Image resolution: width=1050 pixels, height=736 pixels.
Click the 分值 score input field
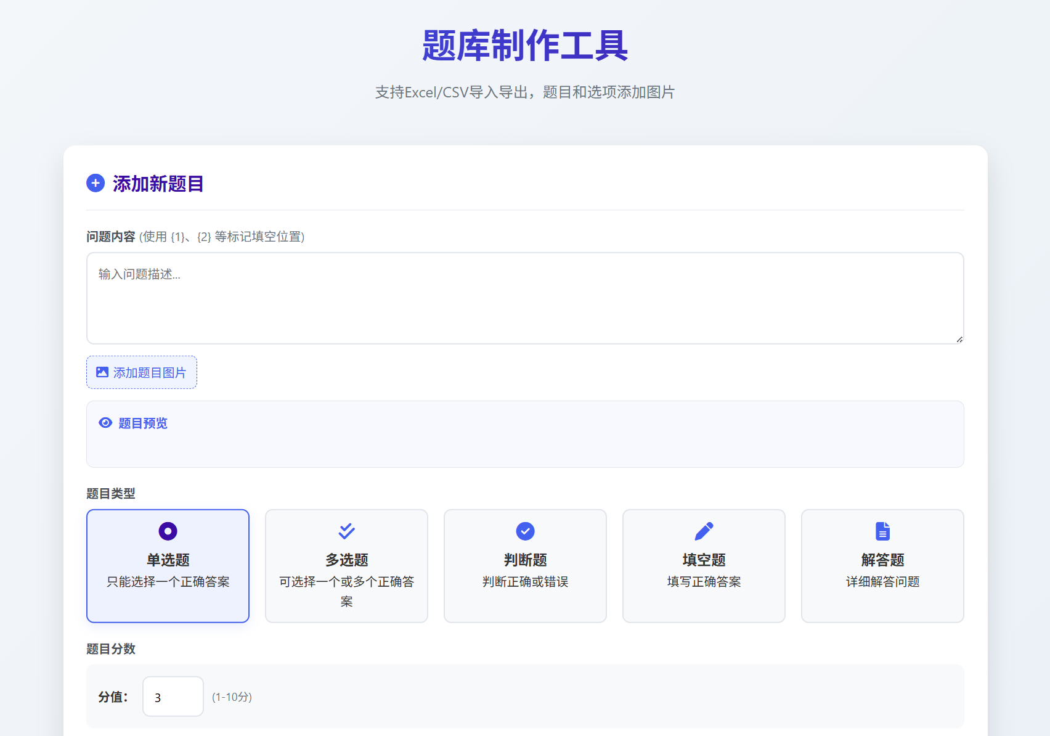pos(173,697)
